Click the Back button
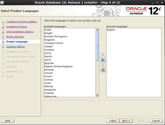The width and height of the screenshot is (165, 125). pyautogui.click(x=112, y=121)
